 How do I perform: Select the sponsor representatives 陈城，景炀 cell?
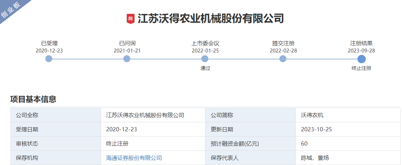point(315,158)
